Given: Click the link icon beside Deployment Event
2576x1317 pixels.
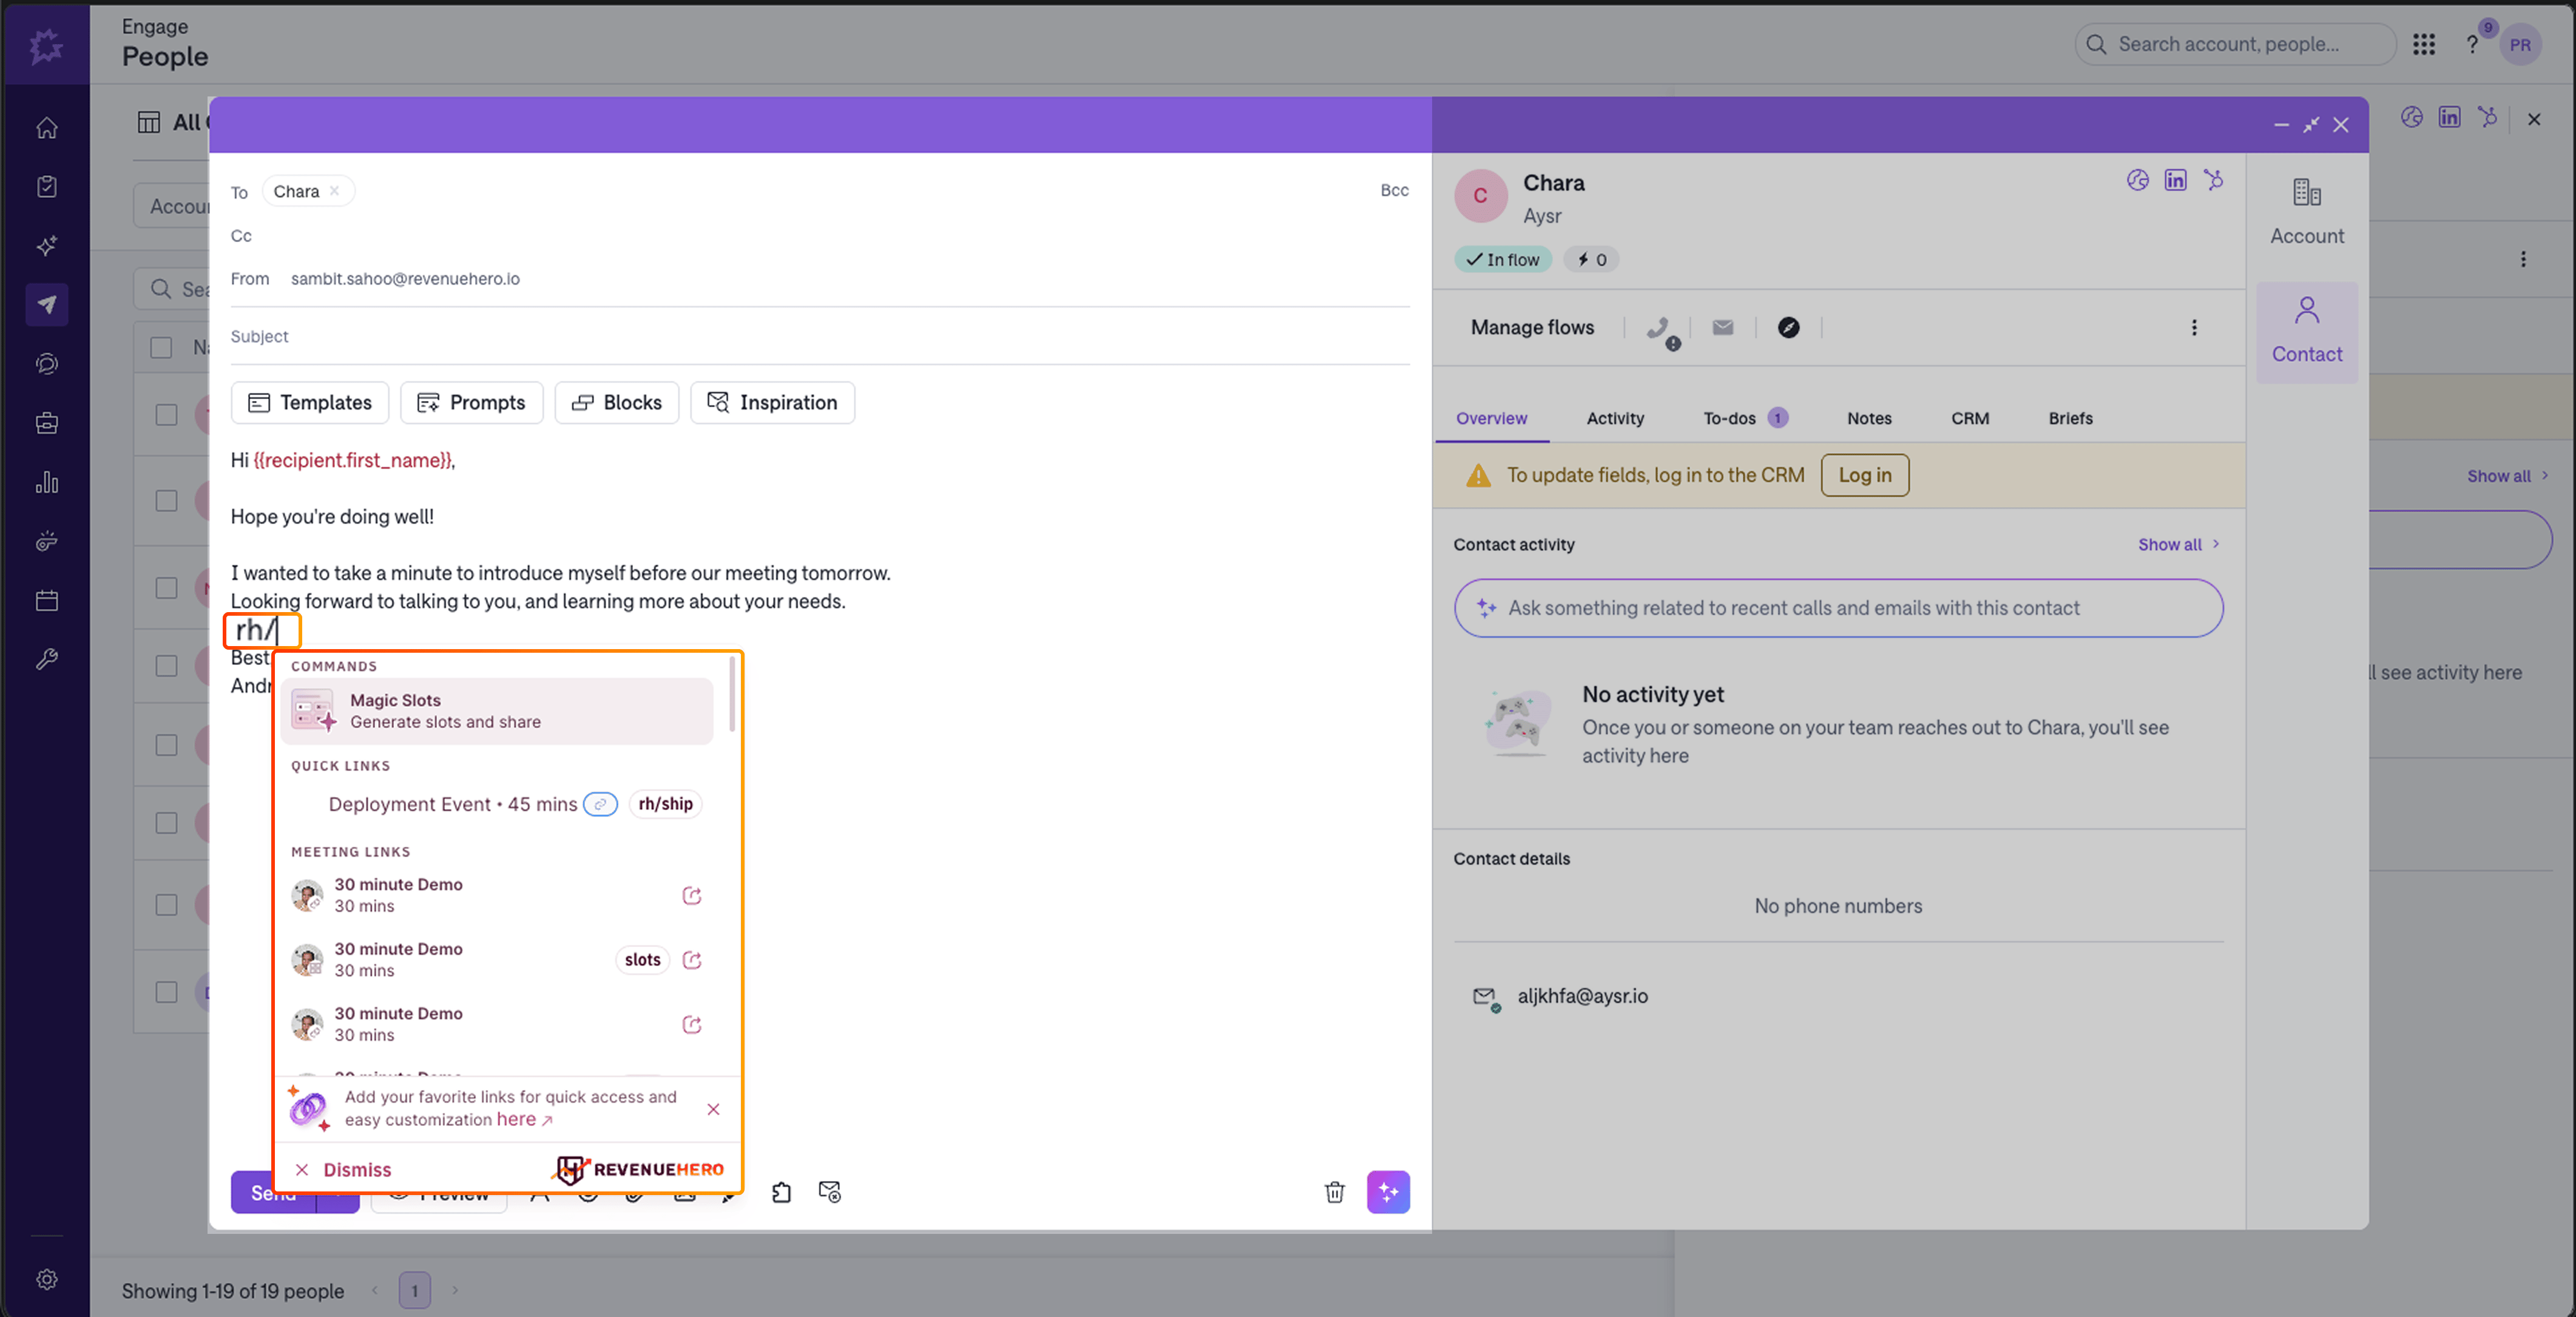Looking at the screenshot, I should (600, 805).
